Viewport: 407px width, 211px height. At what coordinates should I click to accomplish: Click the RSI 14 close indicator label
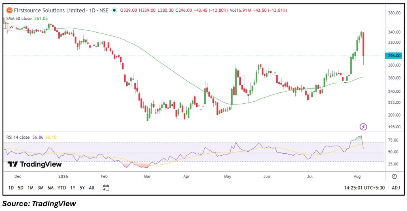[18, 137]
